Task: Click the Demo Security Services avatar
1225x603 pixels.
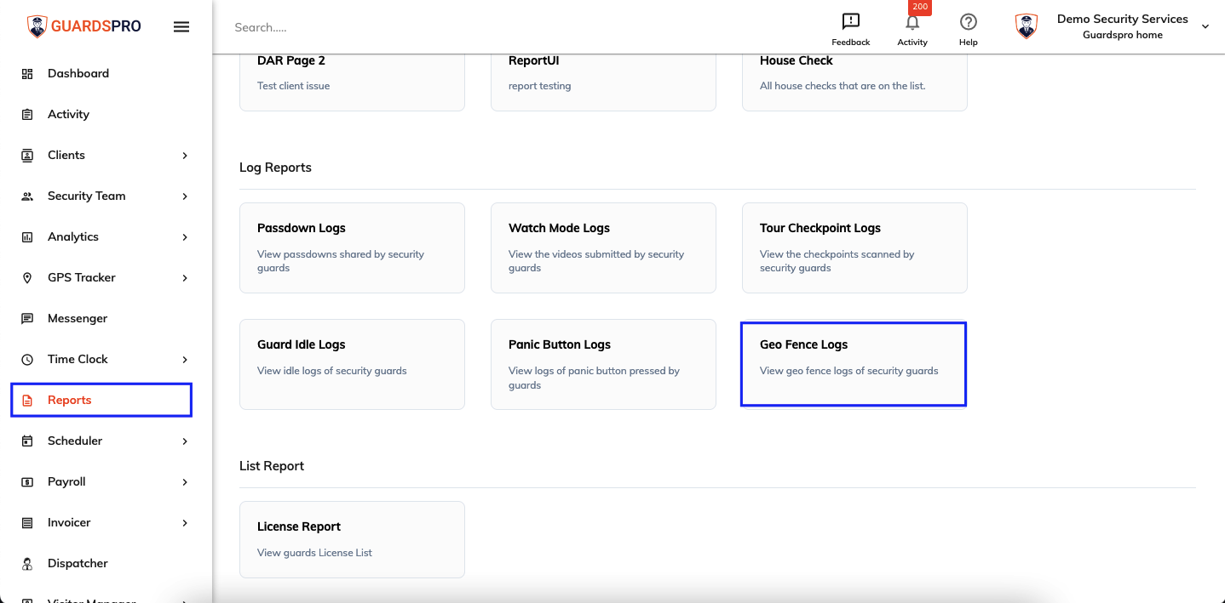Action: (1027, 26)
